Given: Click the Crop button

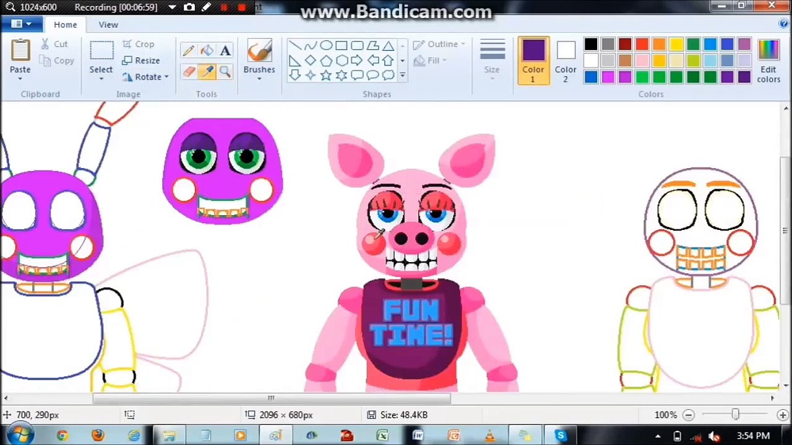Looking at the screenshot, I should [x=139, y=44].
